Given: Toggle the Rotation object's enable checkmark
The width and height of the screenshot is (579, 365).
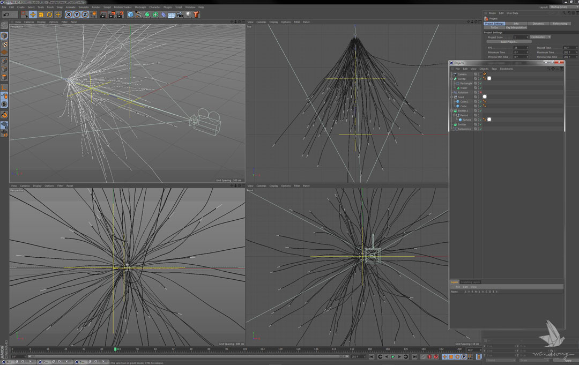Looking at the screenshot, I should pos(480,92).
